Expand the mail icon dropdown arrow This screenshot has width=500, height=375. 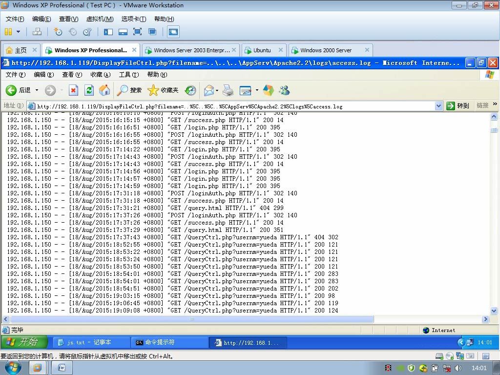[x=217, y=90]
